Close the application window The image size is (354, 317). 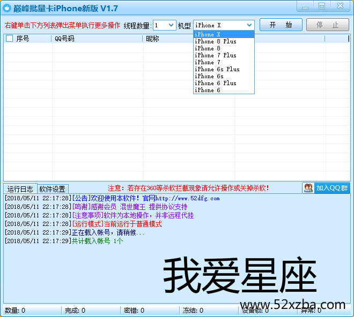pyautogui.click(x=340, y=6)
